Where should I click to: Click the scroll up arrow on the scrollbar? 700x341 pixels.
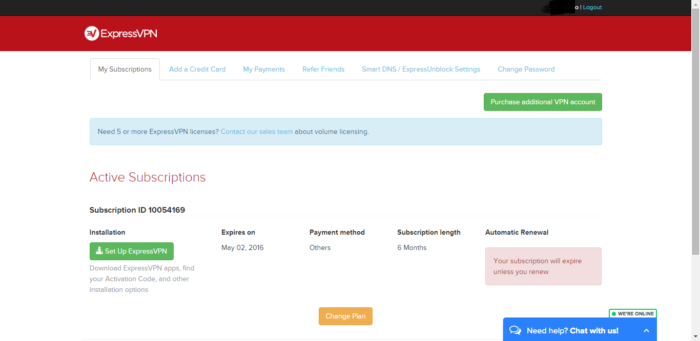coord(695,4)
